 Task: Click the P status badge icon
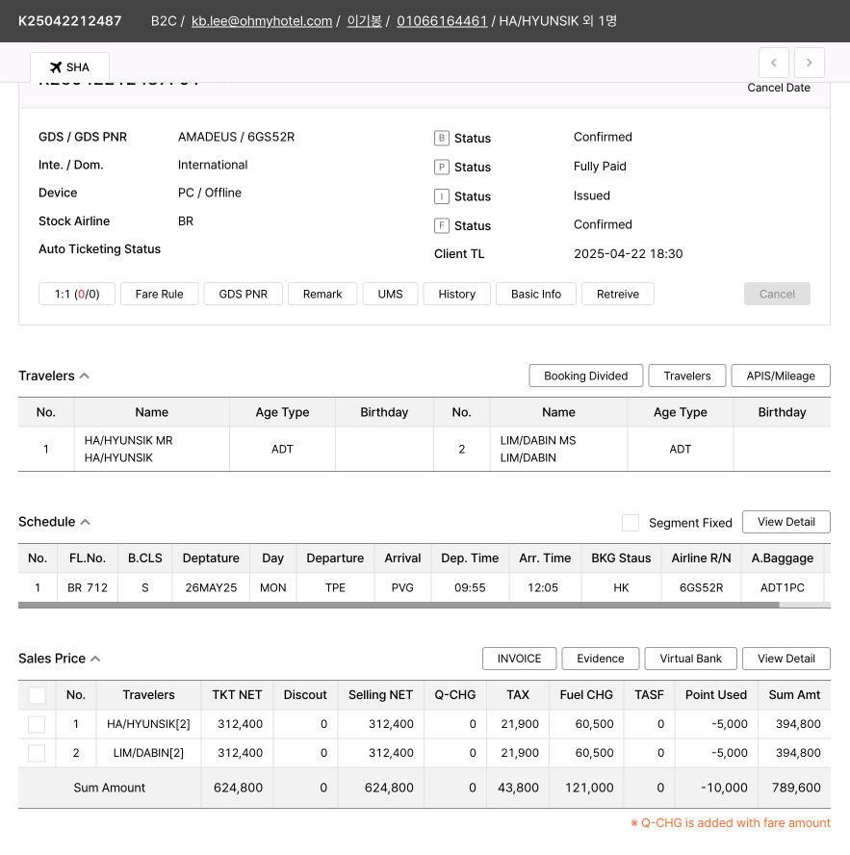(442, 168)
